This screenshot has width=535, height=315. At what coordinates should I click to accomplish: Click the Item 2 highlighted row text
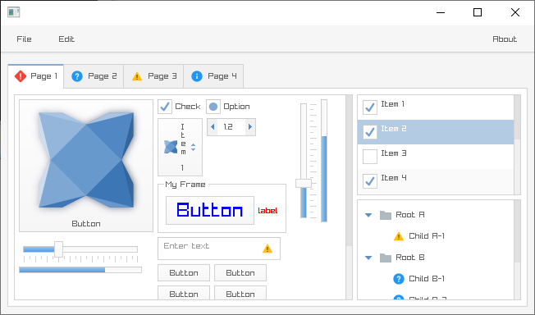pyautogui.click(x=394, y=129)
